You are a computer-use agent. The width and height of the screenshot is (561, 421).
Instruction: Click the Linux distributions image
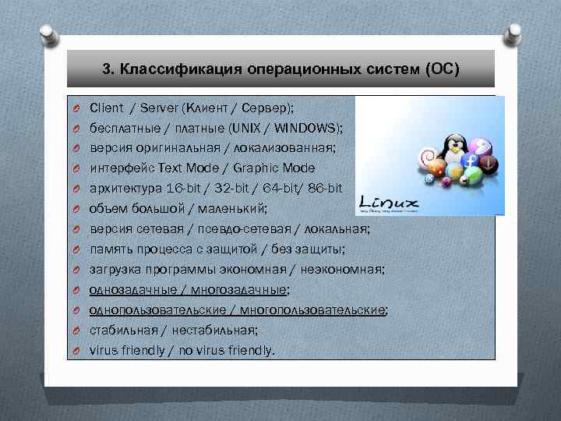(429, 156)
